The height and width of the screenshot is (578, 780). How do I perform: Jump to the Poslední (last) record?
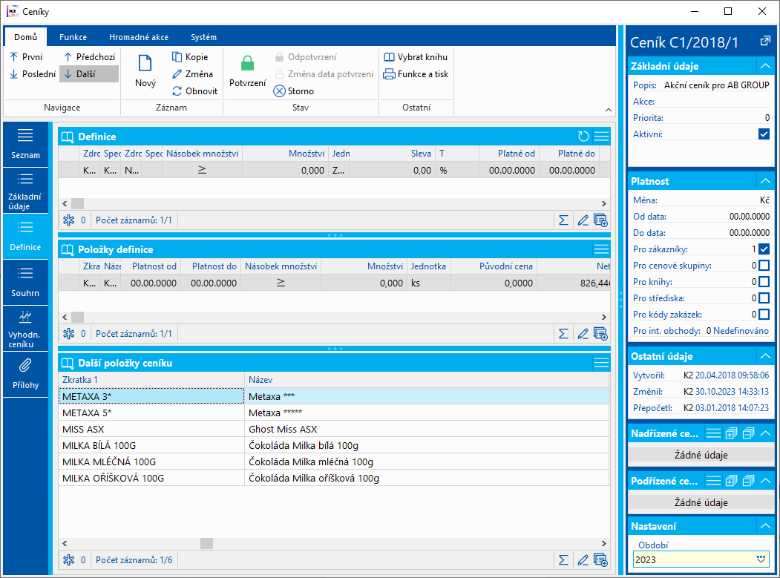(33, 74)
